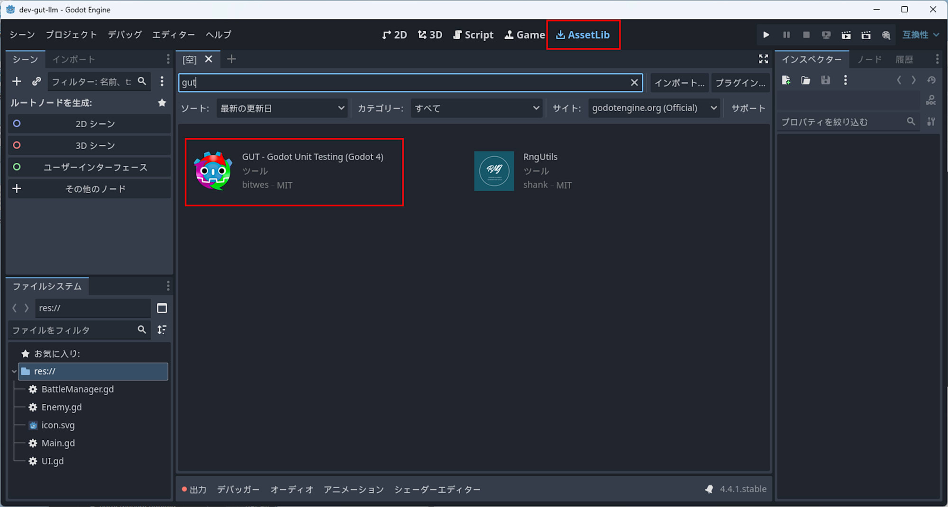This screenshot has width=948, height=507.
Task: Click file sort order icon
Action: tap(162, 329)
